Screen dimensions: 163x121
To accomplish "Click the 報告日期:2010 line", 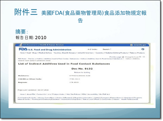I will tap(31, 38).
